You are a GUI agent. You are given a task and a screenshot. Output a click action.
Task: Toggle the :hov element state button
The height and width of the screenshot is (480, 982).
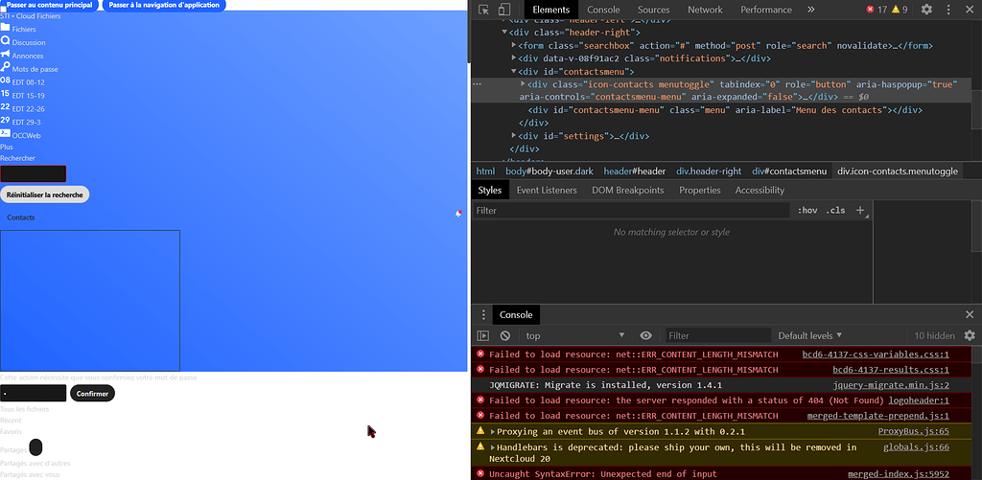click(x=807, y=210)
